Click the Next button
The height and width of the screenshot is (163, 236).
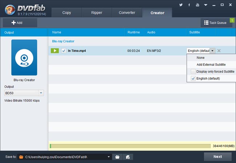click(217, 156)
